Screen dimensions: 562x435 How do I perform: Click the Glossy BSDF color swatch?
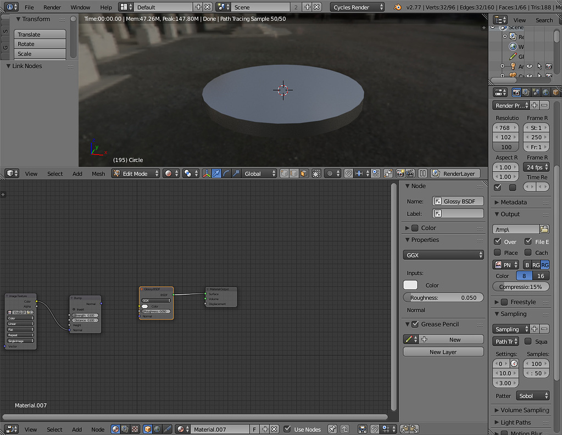pyautogui.click(x=410, y=285)
